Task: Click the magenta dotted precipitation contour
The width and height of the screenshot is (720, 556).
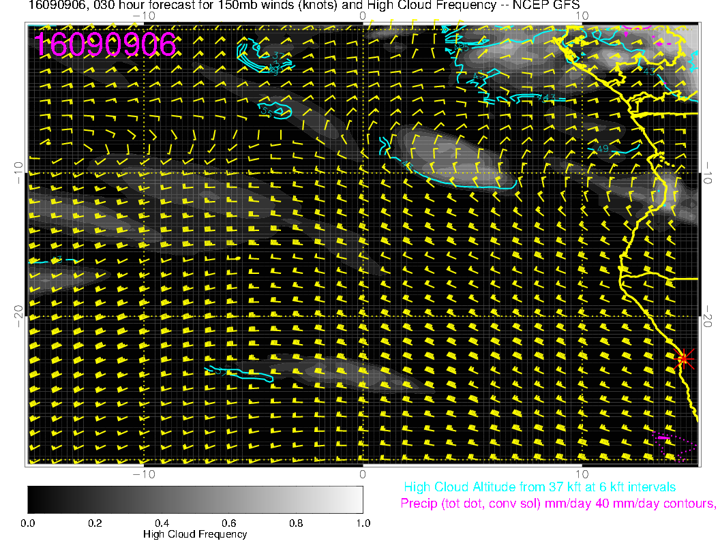Action: [x=674, y=446]
